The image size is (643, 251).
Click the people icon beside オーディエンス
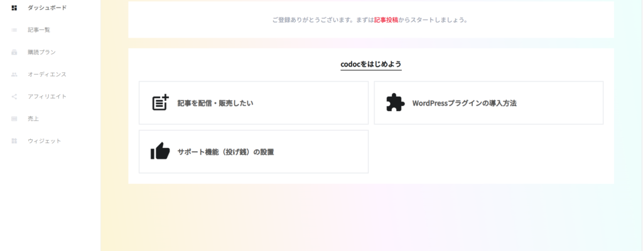[14, 75]
